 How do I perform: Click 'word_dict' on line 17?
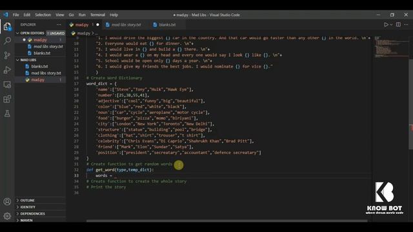97,84
